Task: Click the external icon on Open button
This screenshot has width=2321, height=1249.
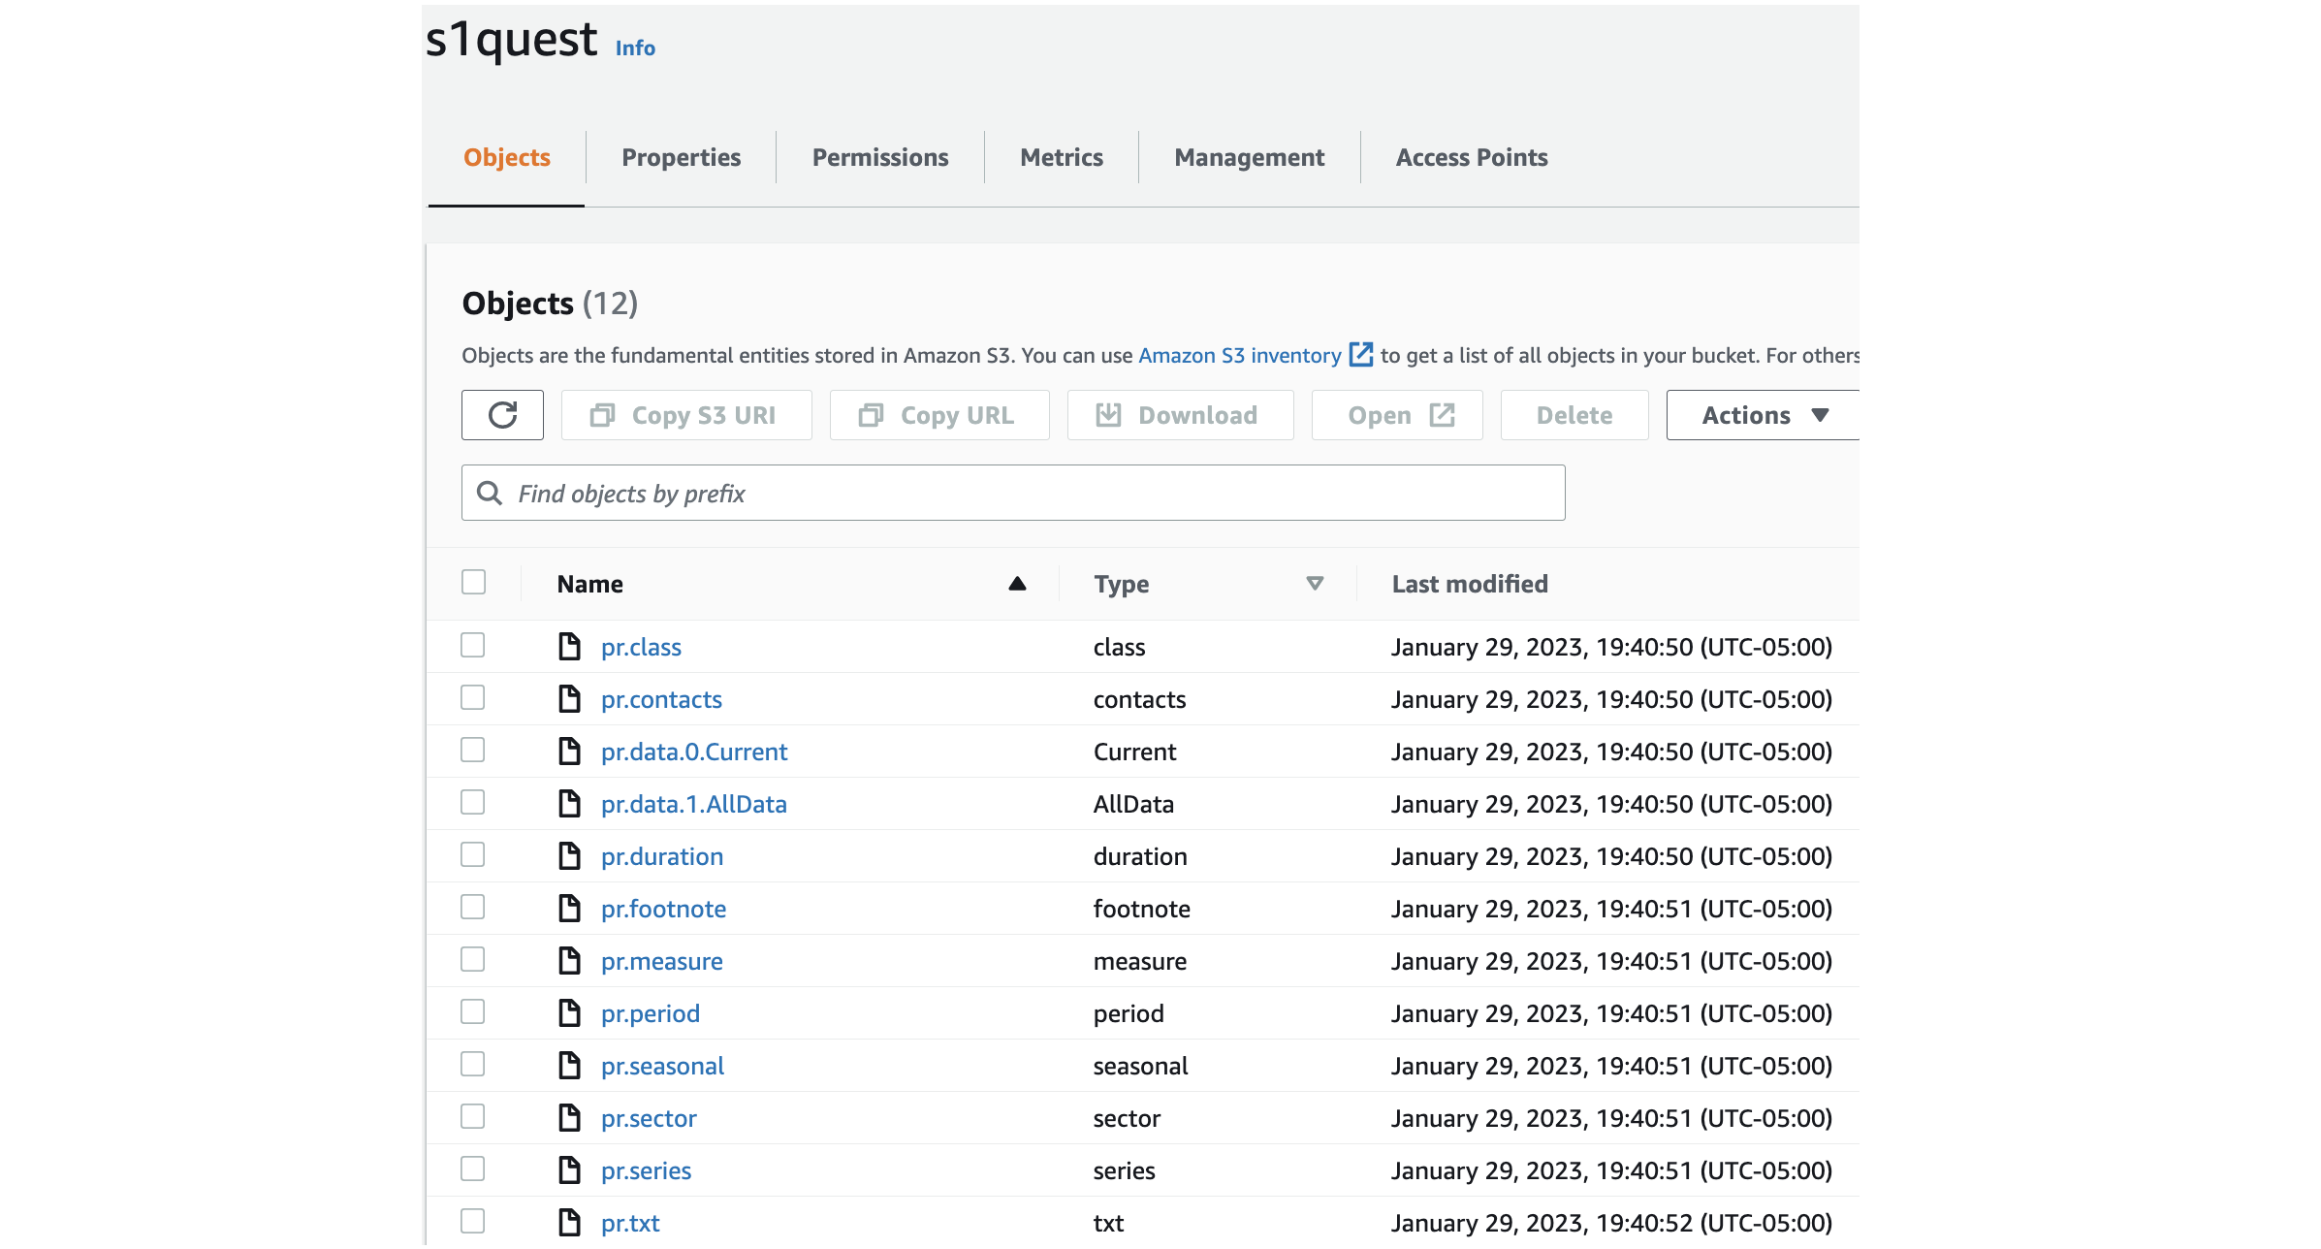Action: click(x=1442, y=415)
